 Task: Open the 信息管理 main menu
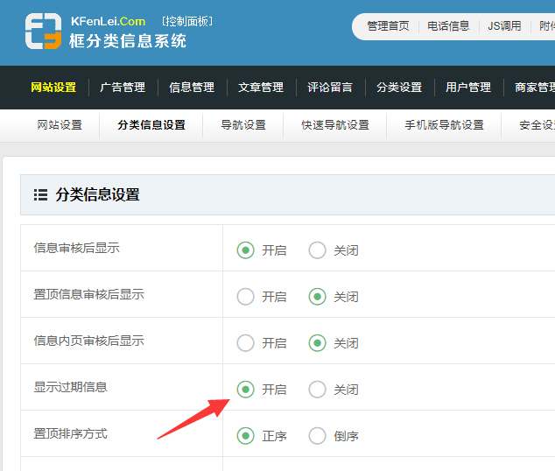(192, 88)
